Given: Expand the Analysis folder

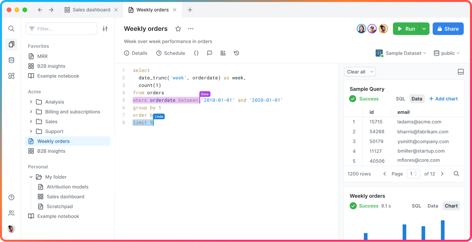Looking at the screenshot, I should pyautogui.click(x=31, y=102).
